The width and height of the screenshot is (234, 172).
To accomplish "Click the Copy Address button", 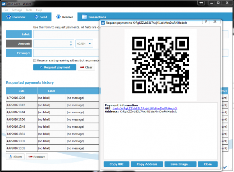I will pos(147,164).
